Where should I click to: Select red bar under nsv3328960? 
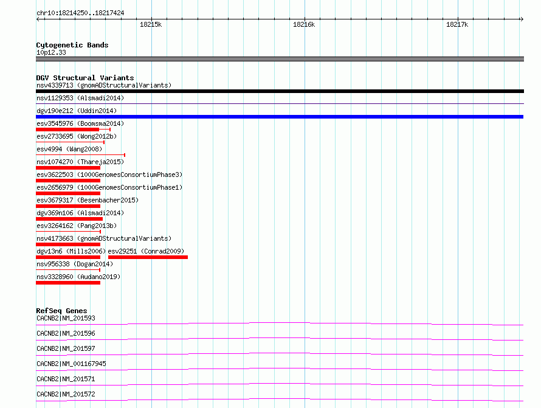[x=68, y=283]
